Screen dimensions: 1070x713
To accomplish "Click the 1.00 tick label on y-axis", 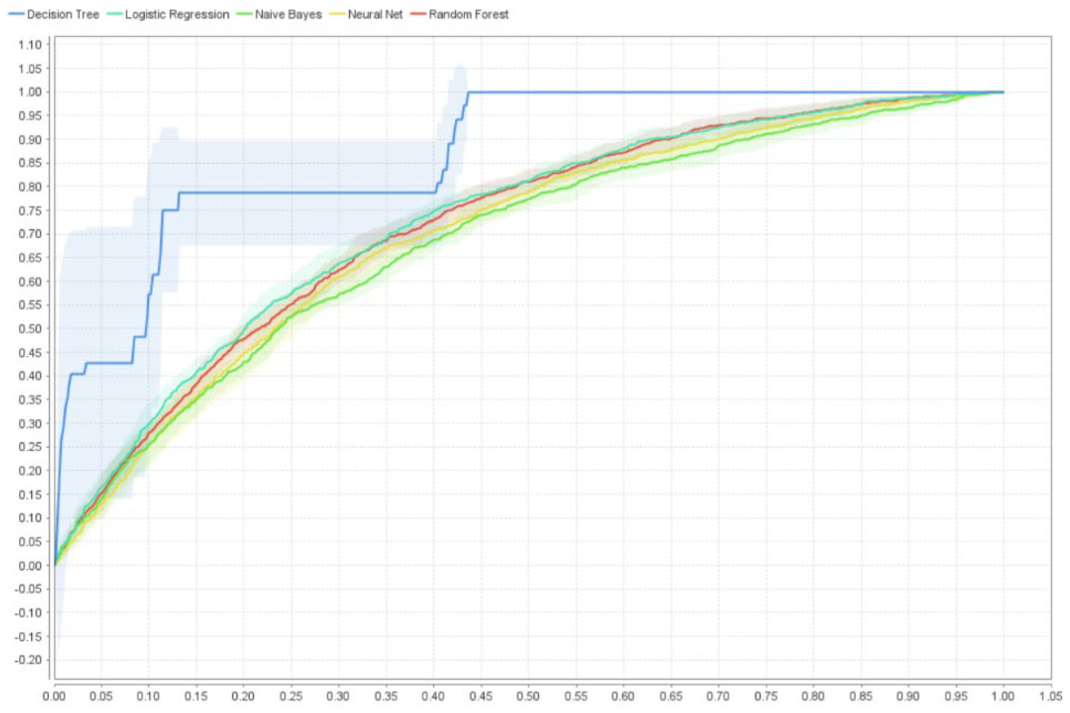I will pyautogui.click(x=30, y=92).
